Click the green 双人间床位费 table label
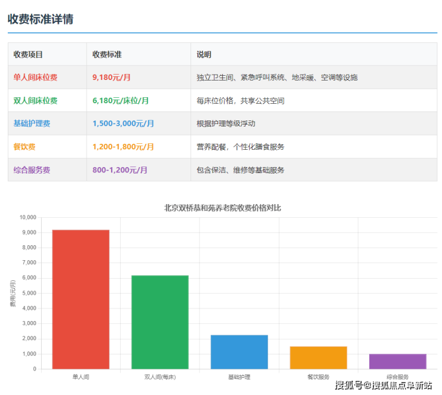 (x=35, y=101)
